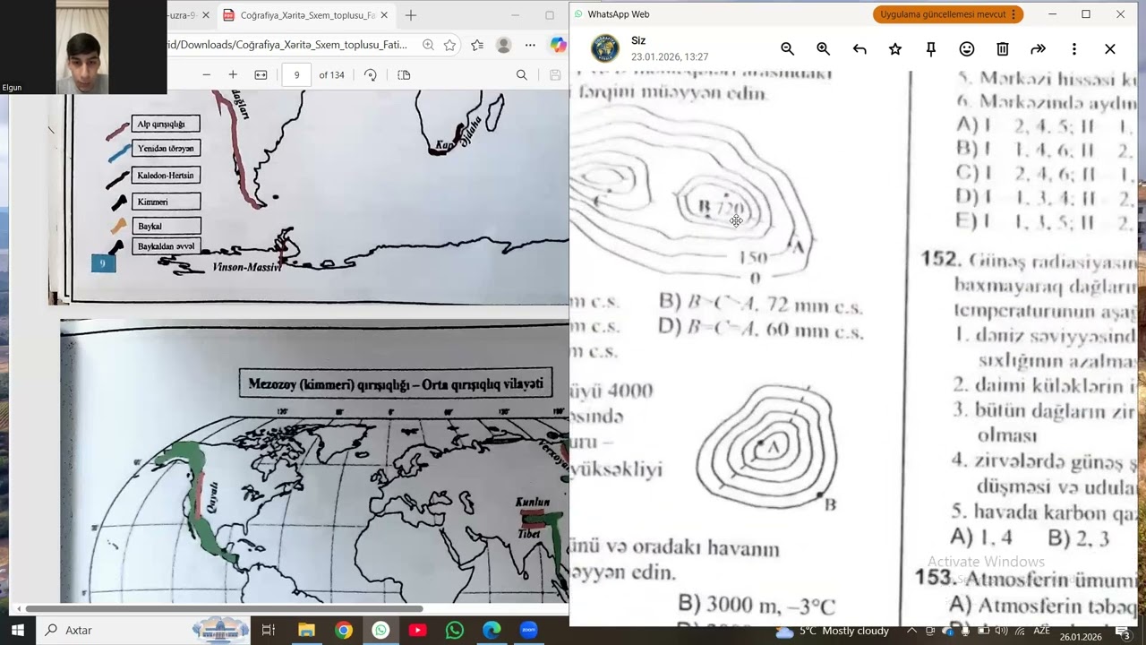Click the sender avatar beside Siz
The image size is (1146, 645).
click(x=604, y=48)
